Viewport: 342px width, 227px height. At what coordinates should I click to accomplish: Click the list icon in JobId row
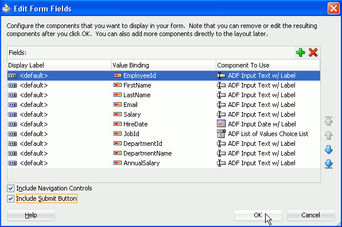point(221,133)
